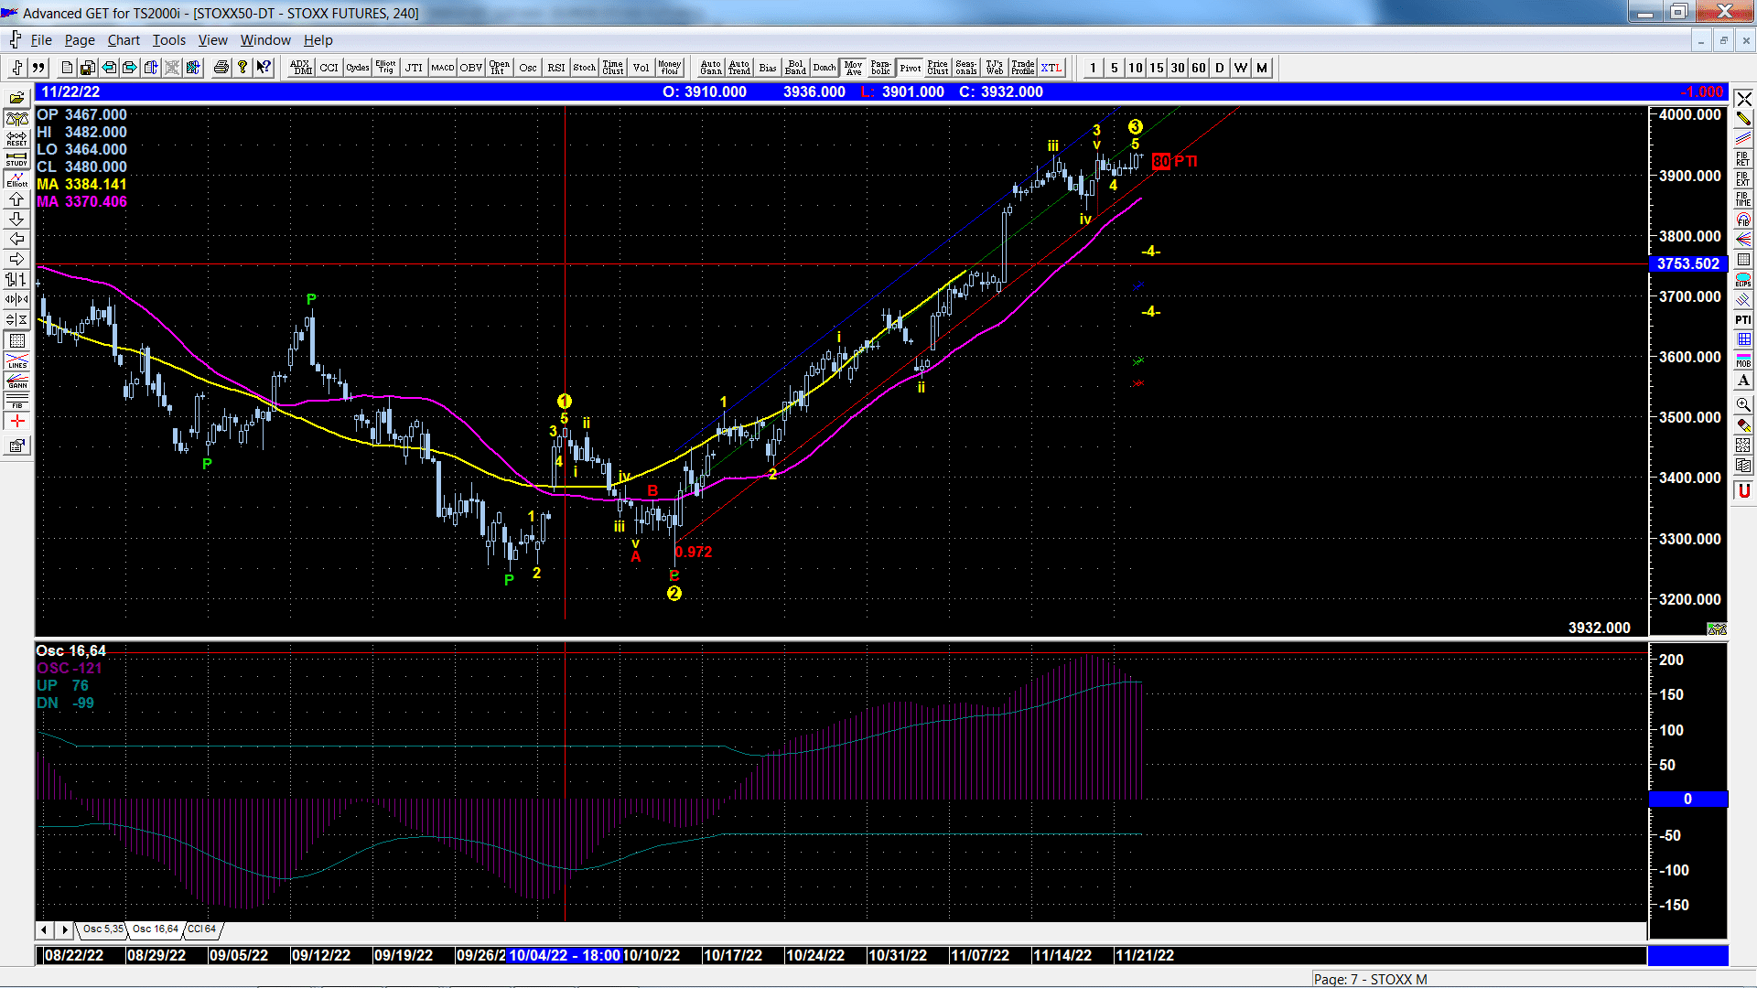The image size is (1757, 988).
Task: Click the save pages icon
Action: click(88, 68)
